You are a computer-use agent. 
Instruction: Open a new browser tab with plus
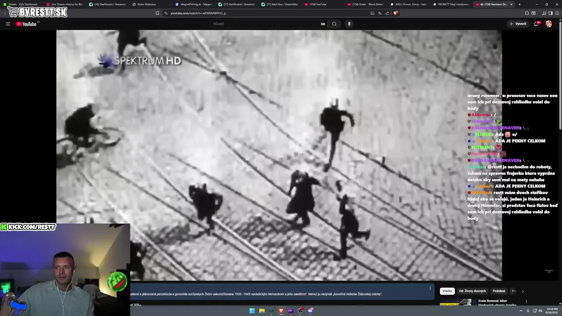pyautogui.click(x=519, y=4)
